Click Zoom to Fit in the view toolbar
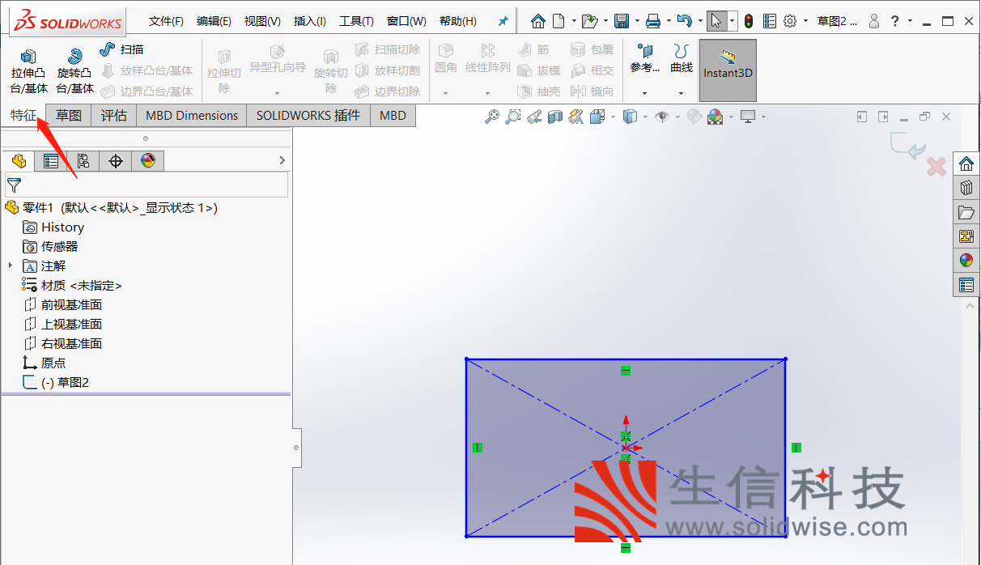This screenshot has width=981, height=565. click(x=492, y=117)
